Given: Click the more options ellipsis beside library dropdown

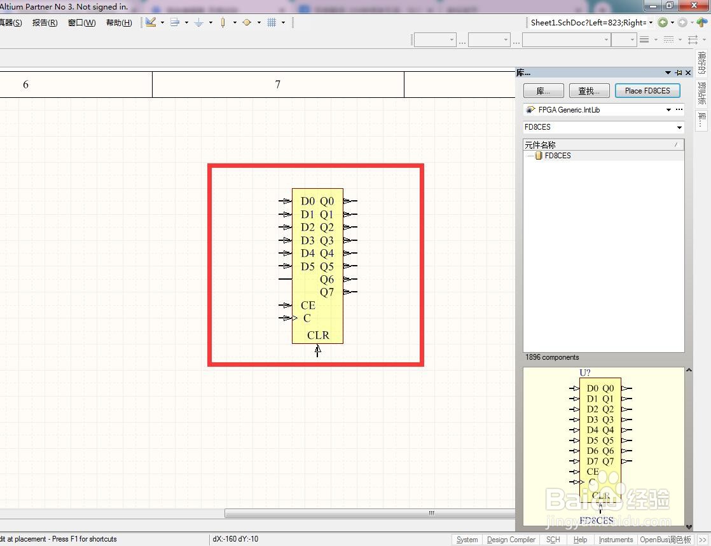Looking at the screenshot, I should pos(679,110).
